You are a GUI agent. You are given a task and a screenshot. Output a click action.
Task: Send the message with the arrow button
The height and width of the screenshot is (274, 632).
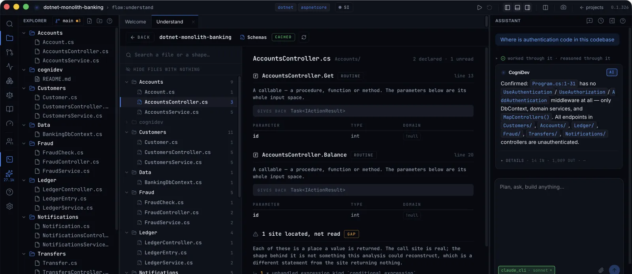tap(614, 270)
